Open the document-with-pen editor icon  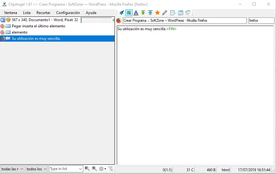(x=172, y=13)
